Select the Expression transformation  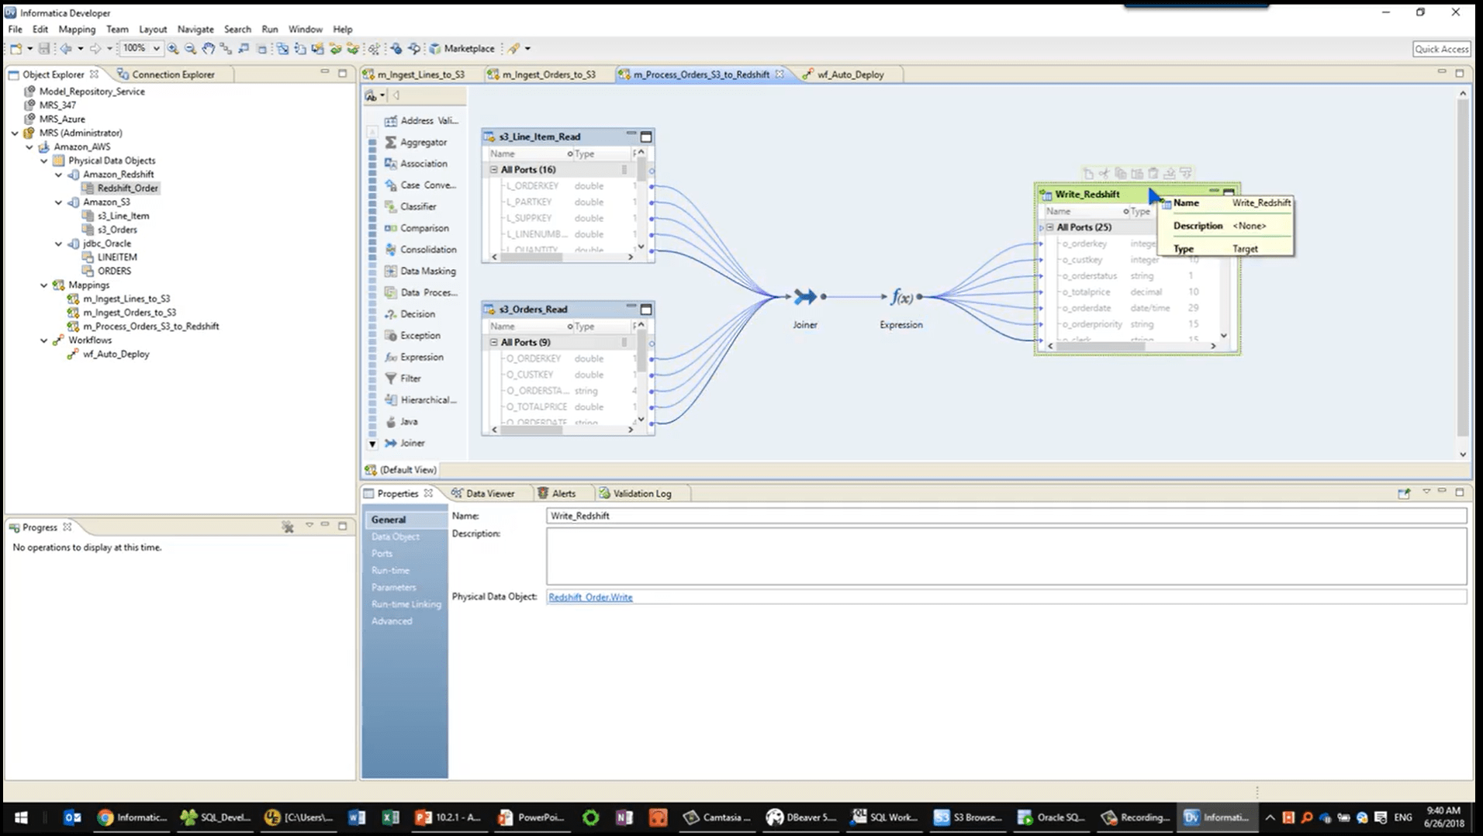(x=423, y=357)
